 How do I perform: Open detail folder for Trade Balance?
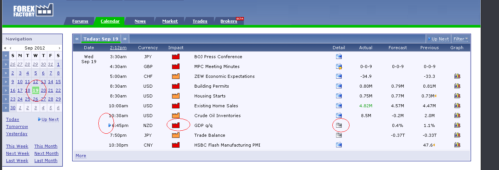(339, 135)
